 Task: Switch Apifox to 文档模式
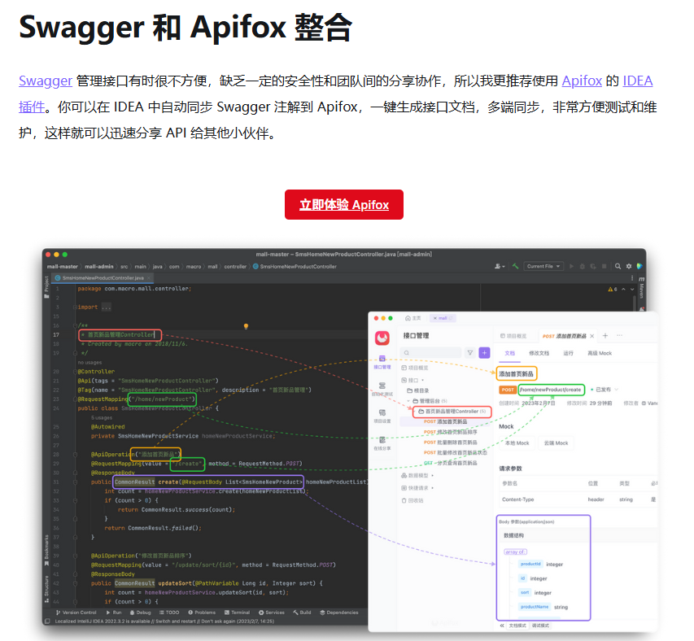516,626
